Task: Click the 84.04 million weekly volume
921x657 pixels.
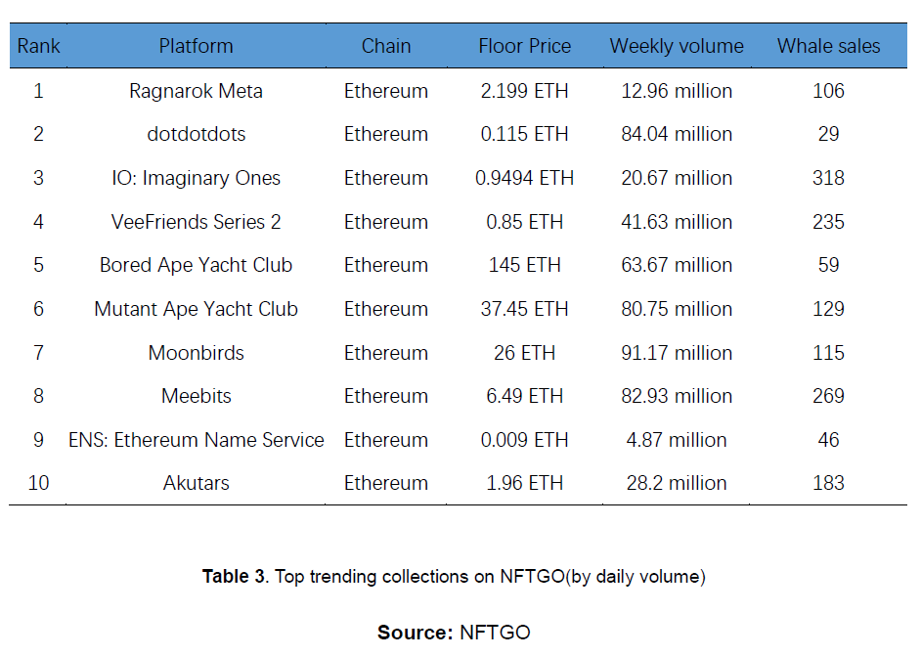Action: [x=677, y=134]
